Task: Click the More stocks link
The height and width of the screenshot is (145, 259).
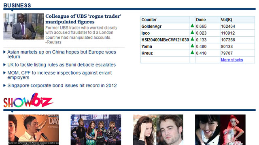Action: (232, 60)
